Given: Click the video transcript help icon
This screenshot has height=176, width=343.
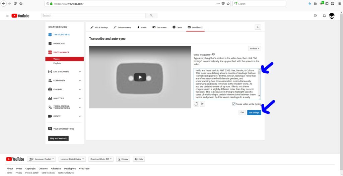Looking at the screenshot, I should point(213,54).
